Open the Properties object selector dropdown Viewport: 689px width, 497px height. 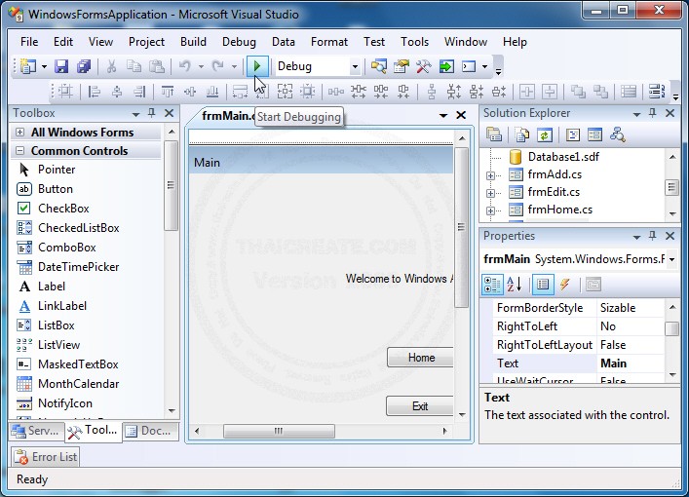(x=671, y=259)
